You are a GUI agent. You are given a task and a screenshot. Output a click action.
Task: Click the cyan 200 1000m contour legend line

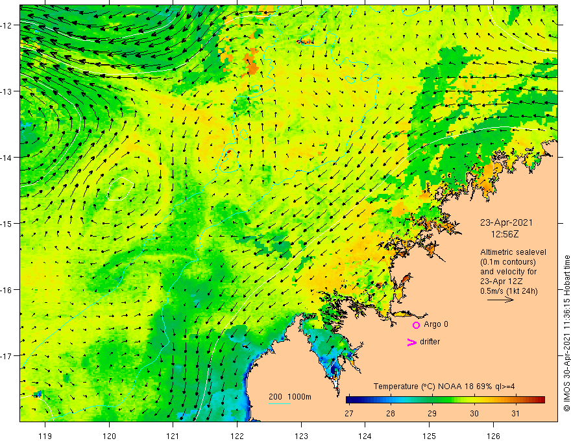pos(280,403)
